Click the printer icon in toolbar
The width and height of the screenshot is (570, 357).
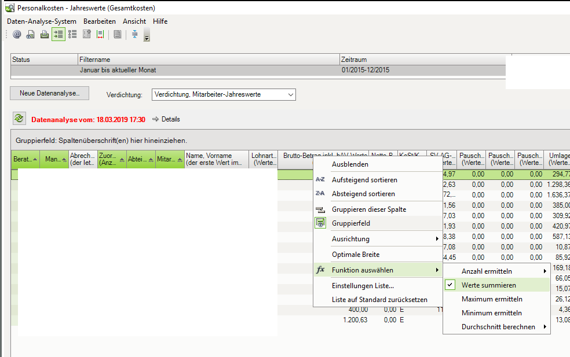[44, 35]
